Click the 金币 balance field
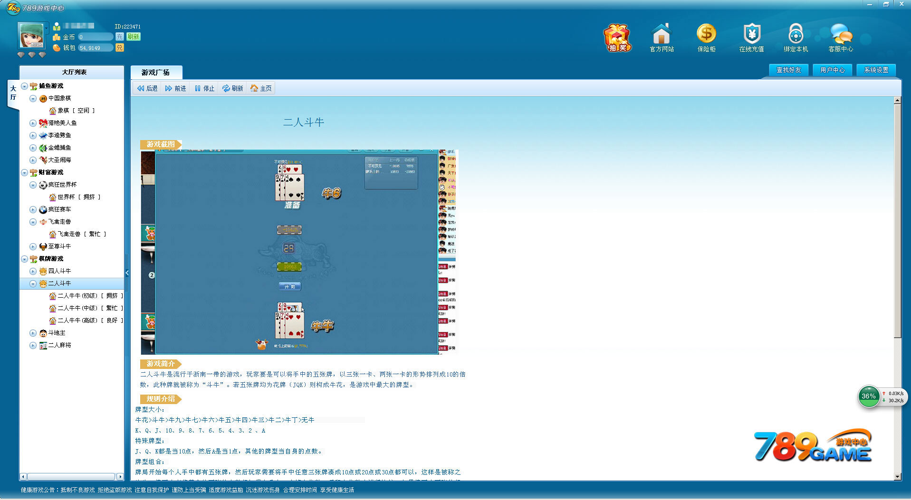911x500 pixels. 96,37
